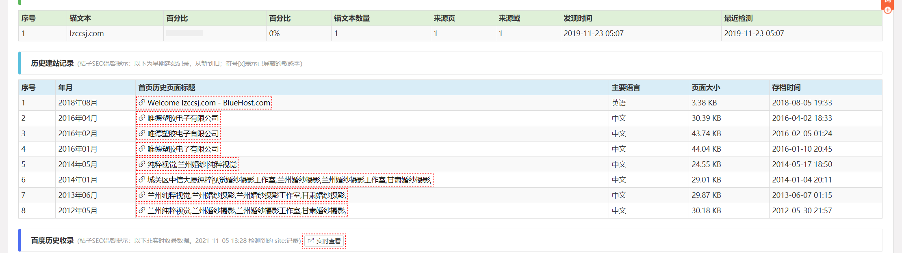Click link icon beside Welcome lzccsj.com title
Viewport: 902px width, 253px height.
[x=142, y=103]
